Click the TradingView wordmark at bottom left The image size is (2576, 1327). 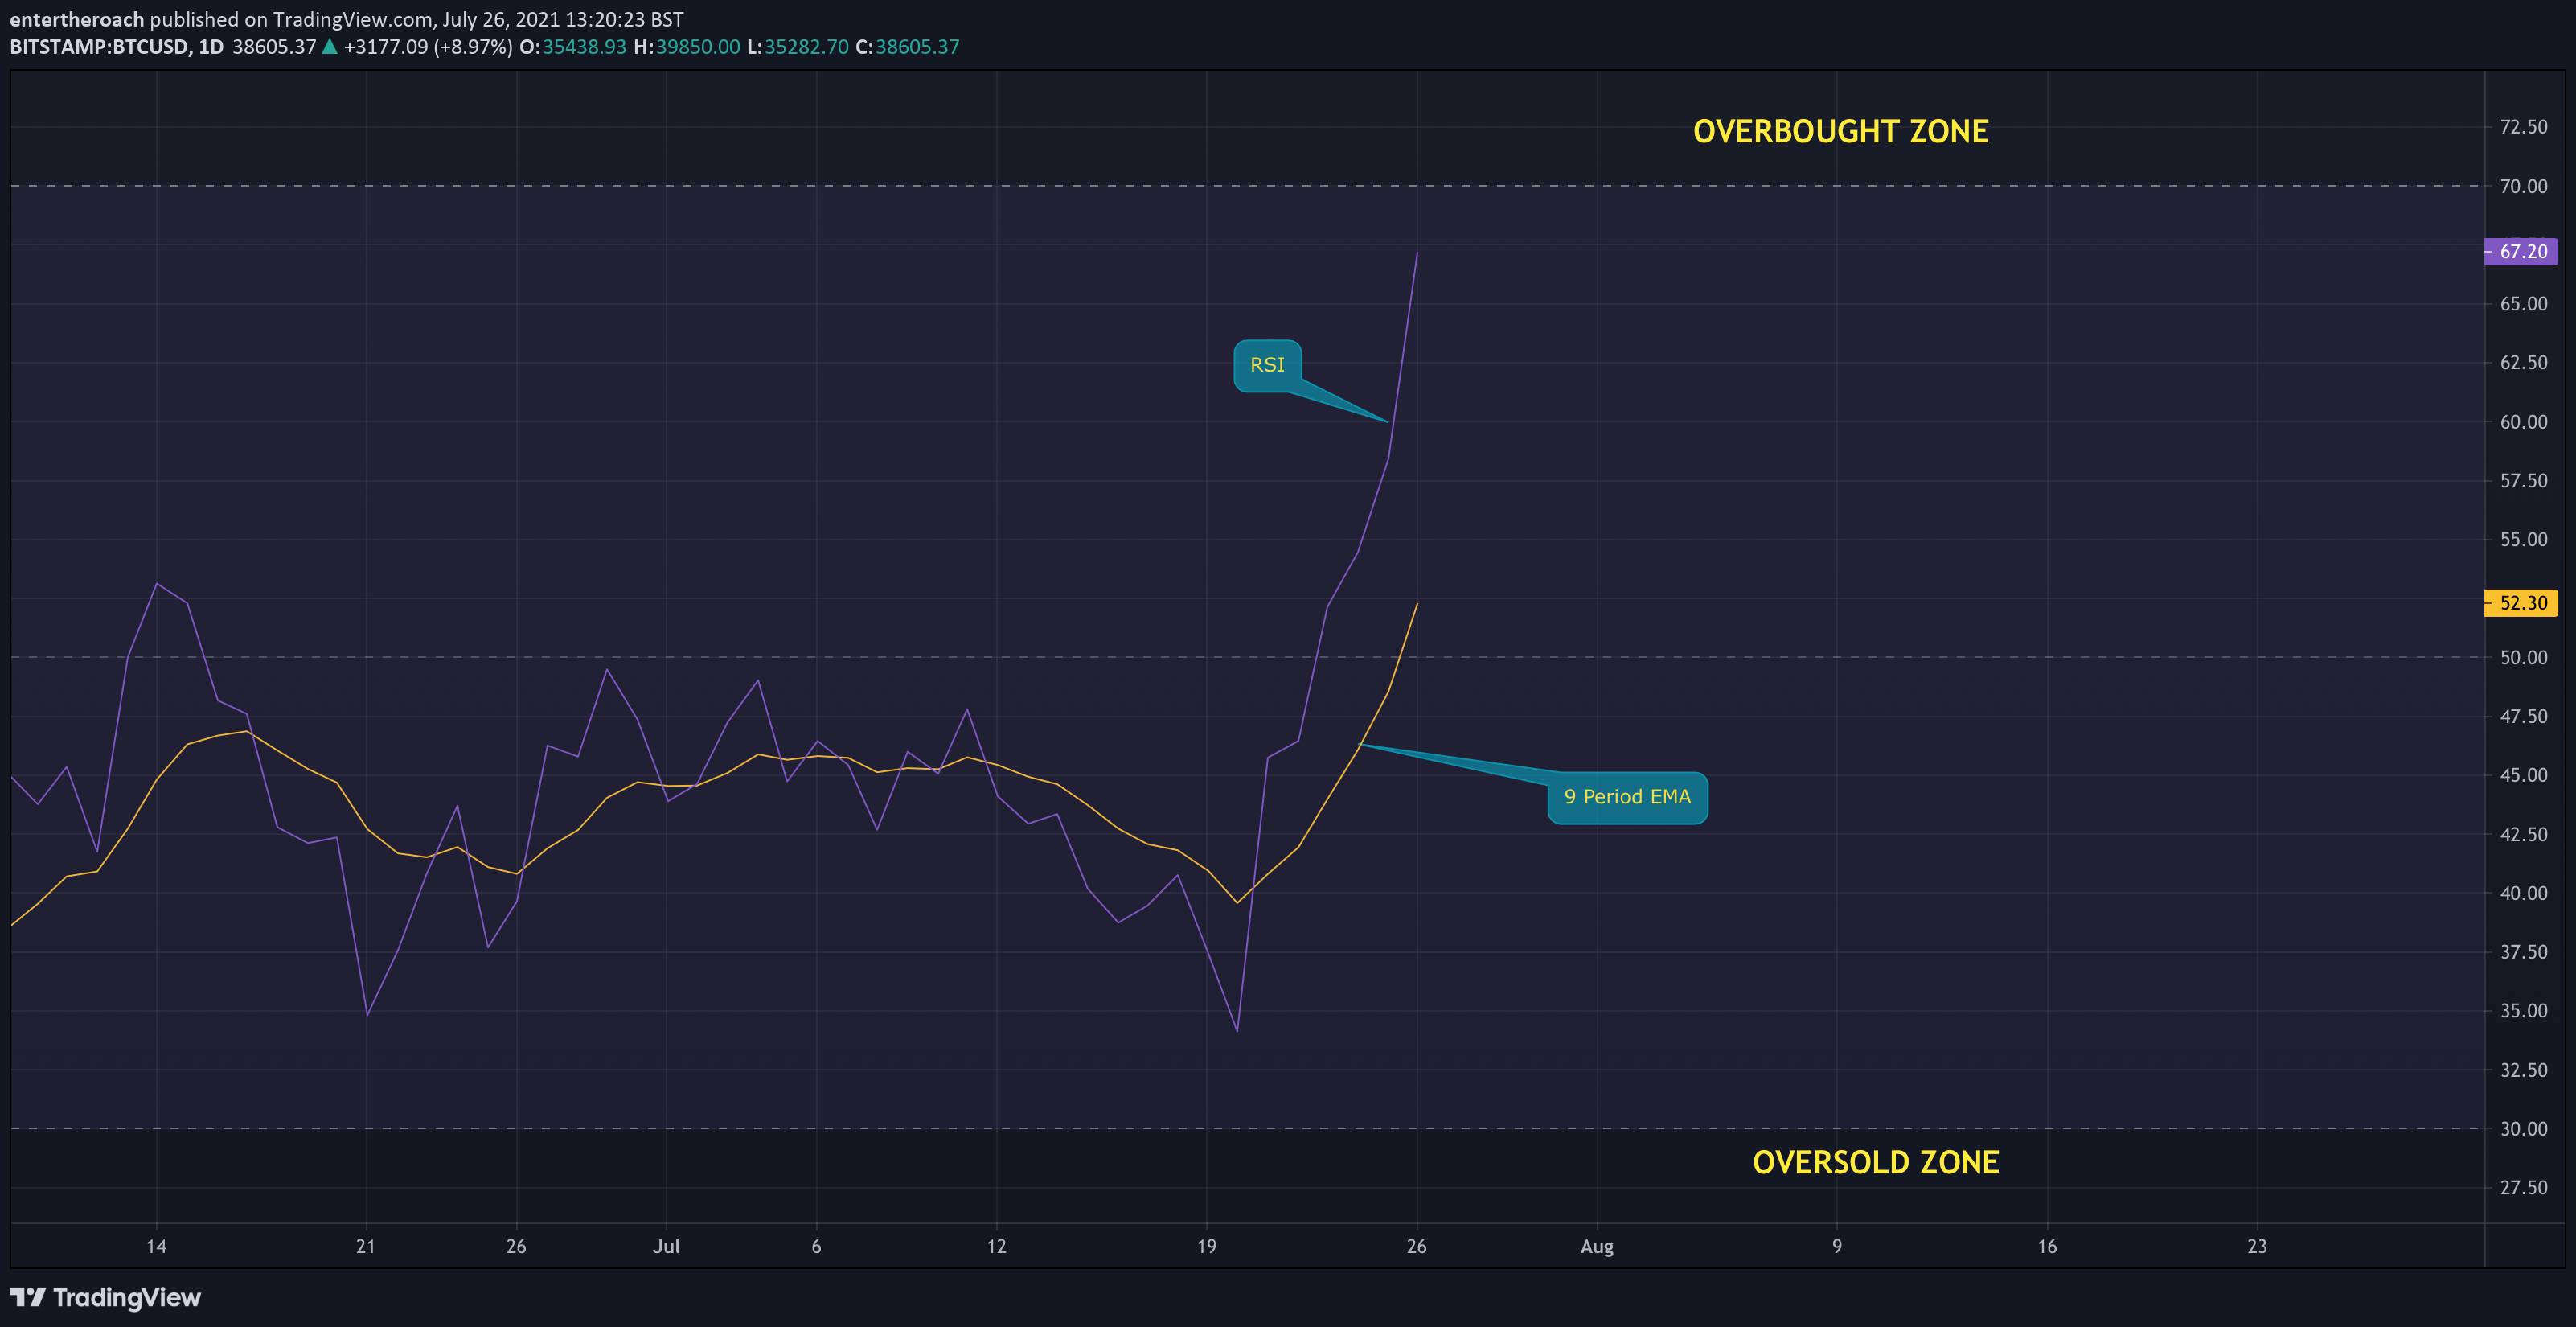click(127, 1297)
